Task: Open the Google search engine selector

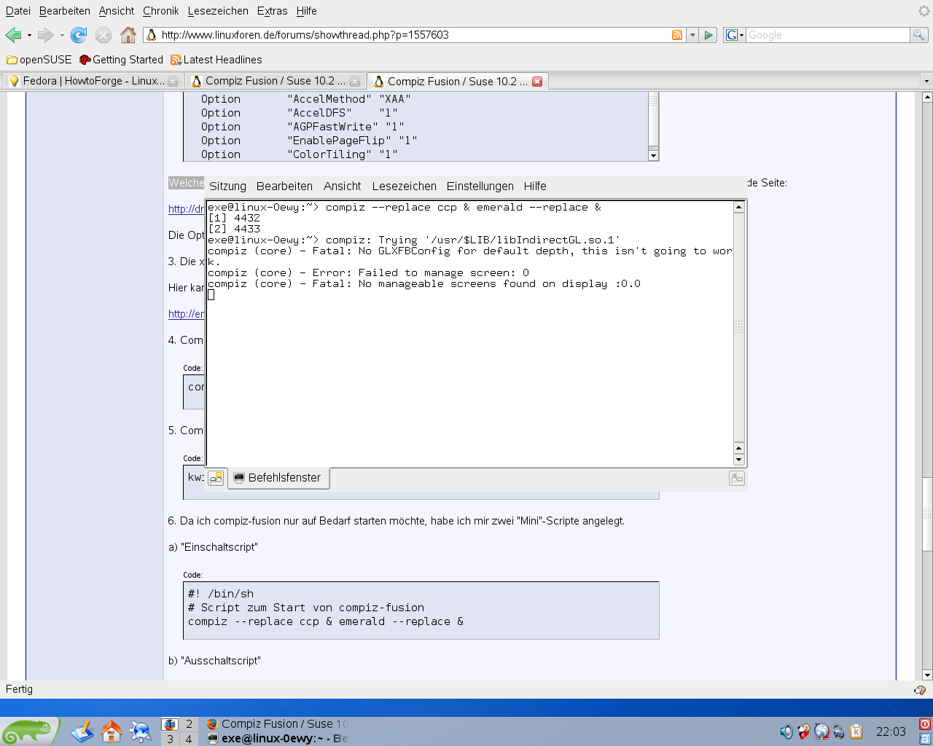Action: pos(735,35)
